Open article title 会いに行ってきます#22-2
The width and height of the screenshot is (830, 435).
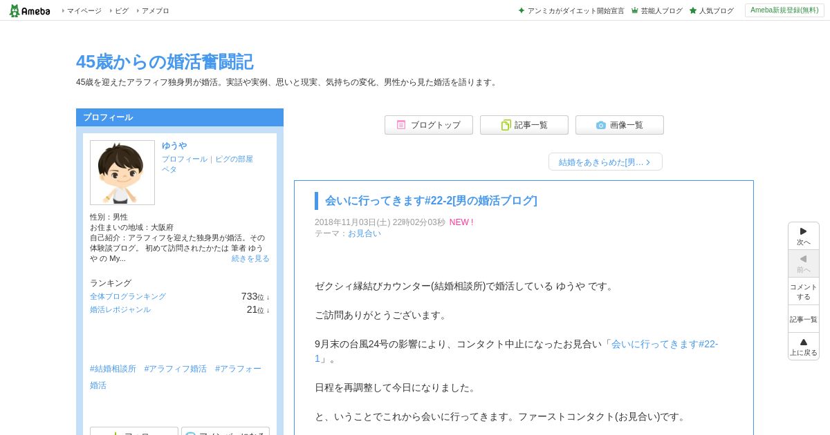(x=431, y=200)
